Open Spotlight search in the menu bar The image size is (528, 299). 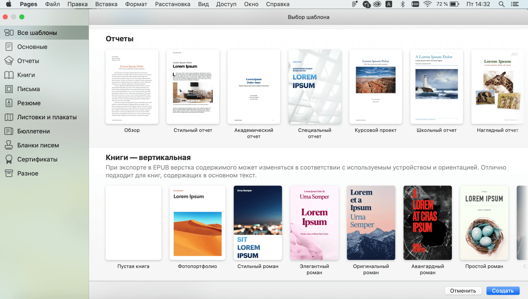coord(501,4)
